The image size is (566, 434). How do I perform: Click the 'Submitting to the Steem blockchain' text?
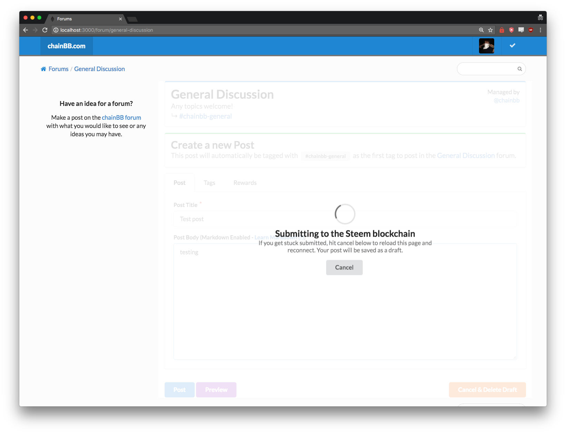[x=345, y=234]
